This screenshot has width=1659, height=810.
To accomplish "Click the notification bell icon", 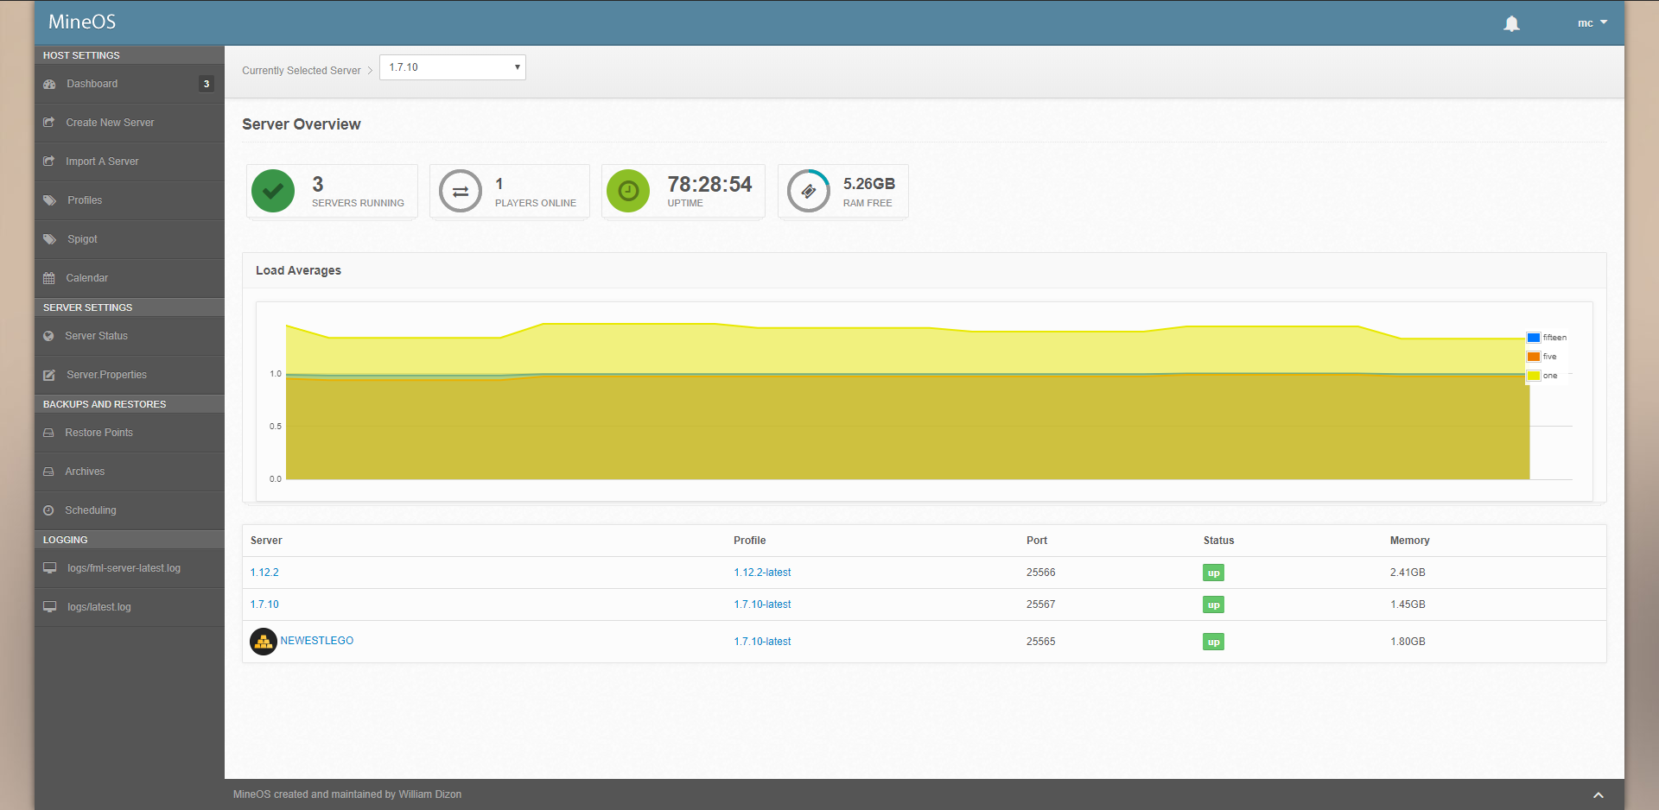I will tap(1511, 24).
